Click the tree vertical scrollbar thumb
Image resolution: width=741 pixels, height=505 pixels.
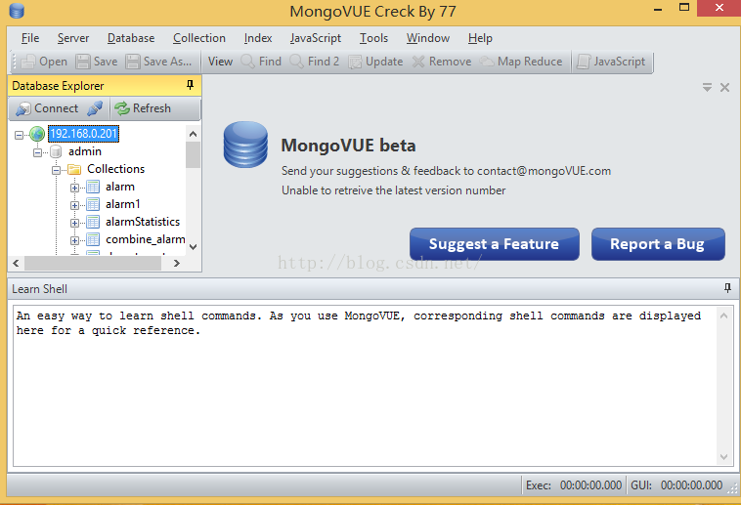pyautogui.click(x=193, y=154)
